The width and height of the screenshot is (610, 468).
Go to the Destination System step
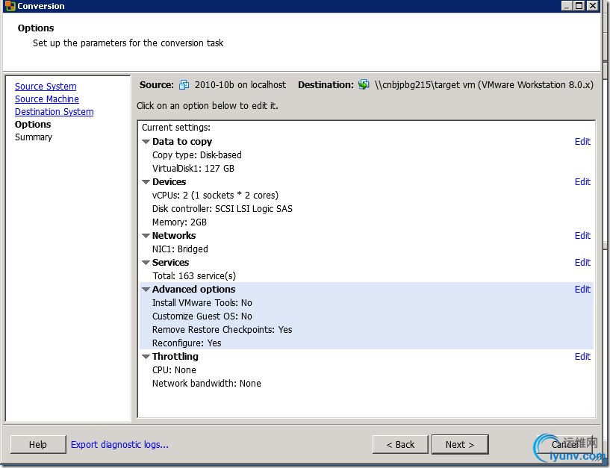[54, 112]
